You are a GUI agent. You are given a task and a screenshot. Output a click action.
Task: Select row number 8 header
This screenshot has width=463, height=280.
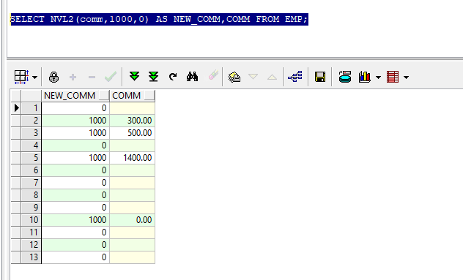click(31, 195)
